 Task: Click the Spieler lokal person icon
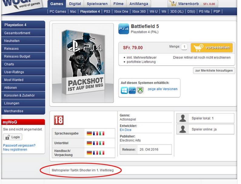pyautogui.click(x=183, y=118)
